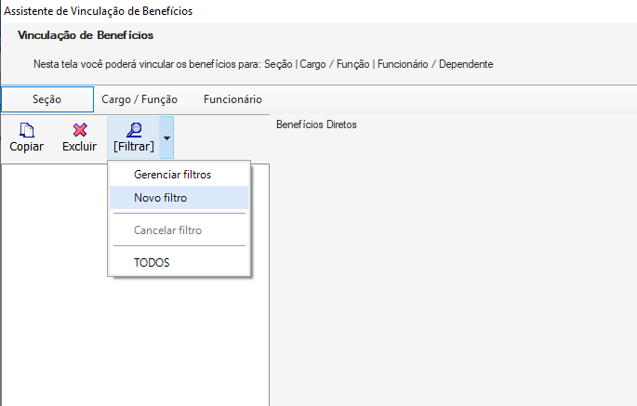Switch to the Seção tab
The width and height of the screenshot is (637, 406).
point(47,99)
